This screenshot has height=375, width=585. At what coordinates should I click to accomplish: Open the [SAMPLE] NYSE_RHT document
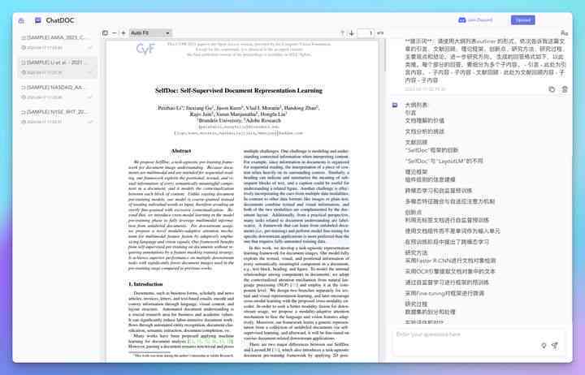pos(58,117)
